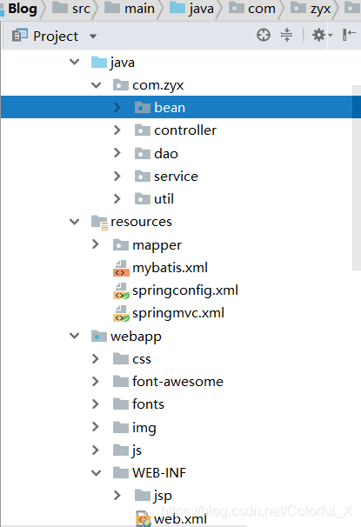The height and width of the screenshot is (527, 361).
Task: Select the resources folder label
Action: point(141,222)
